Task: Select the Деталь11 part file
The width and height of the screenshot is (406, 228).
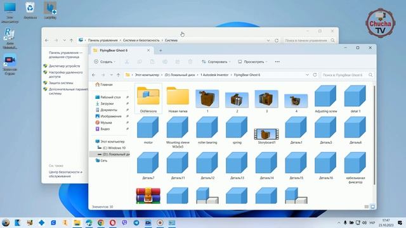Action: [x=178, y=165]
